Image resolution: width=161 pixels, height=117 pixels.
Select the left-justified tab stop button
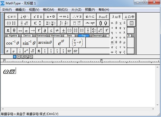15,57
